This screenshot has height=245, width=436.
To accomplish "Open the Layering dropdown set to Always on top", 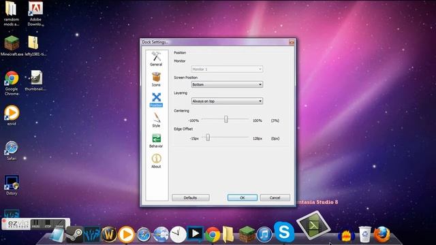I will (227, 101).
